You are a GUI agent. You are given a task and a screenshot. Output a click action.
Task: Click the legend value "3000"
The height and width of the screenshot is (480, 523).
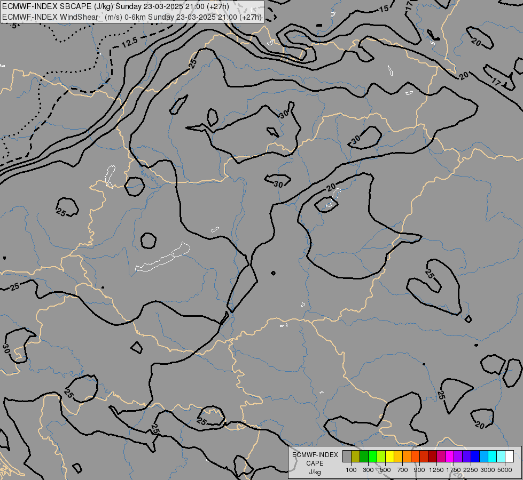point(488,470)
